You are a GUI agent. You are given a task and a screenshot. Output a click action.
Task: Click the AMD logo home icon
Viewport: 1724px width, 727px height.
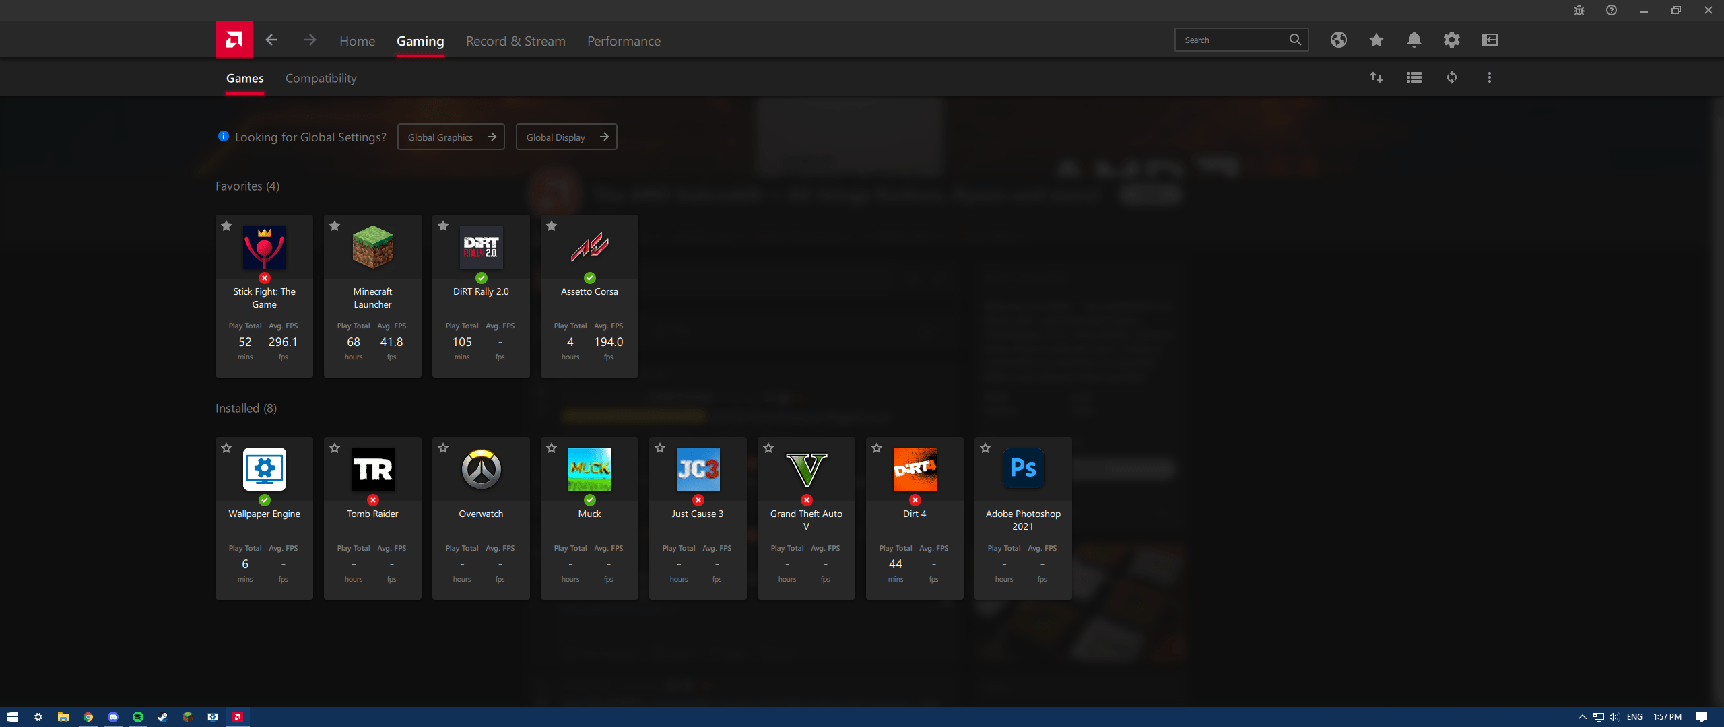click(234, 40)
